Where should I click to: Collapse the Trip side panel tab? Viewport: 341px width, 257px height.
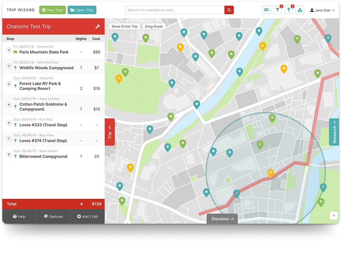(x=110, y=132)
